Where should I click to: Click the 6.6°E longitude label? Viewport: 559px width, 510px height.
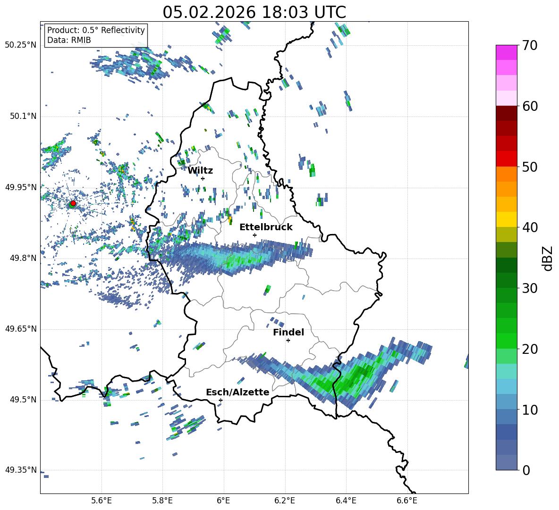pyautogui.click(x=407, y=501)
